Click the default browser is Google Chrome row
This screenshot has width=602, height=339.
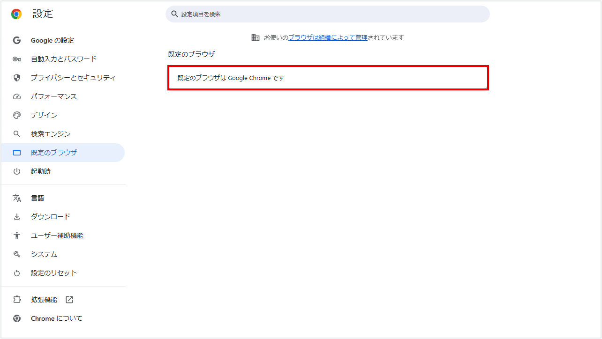[x=328, y=78]
